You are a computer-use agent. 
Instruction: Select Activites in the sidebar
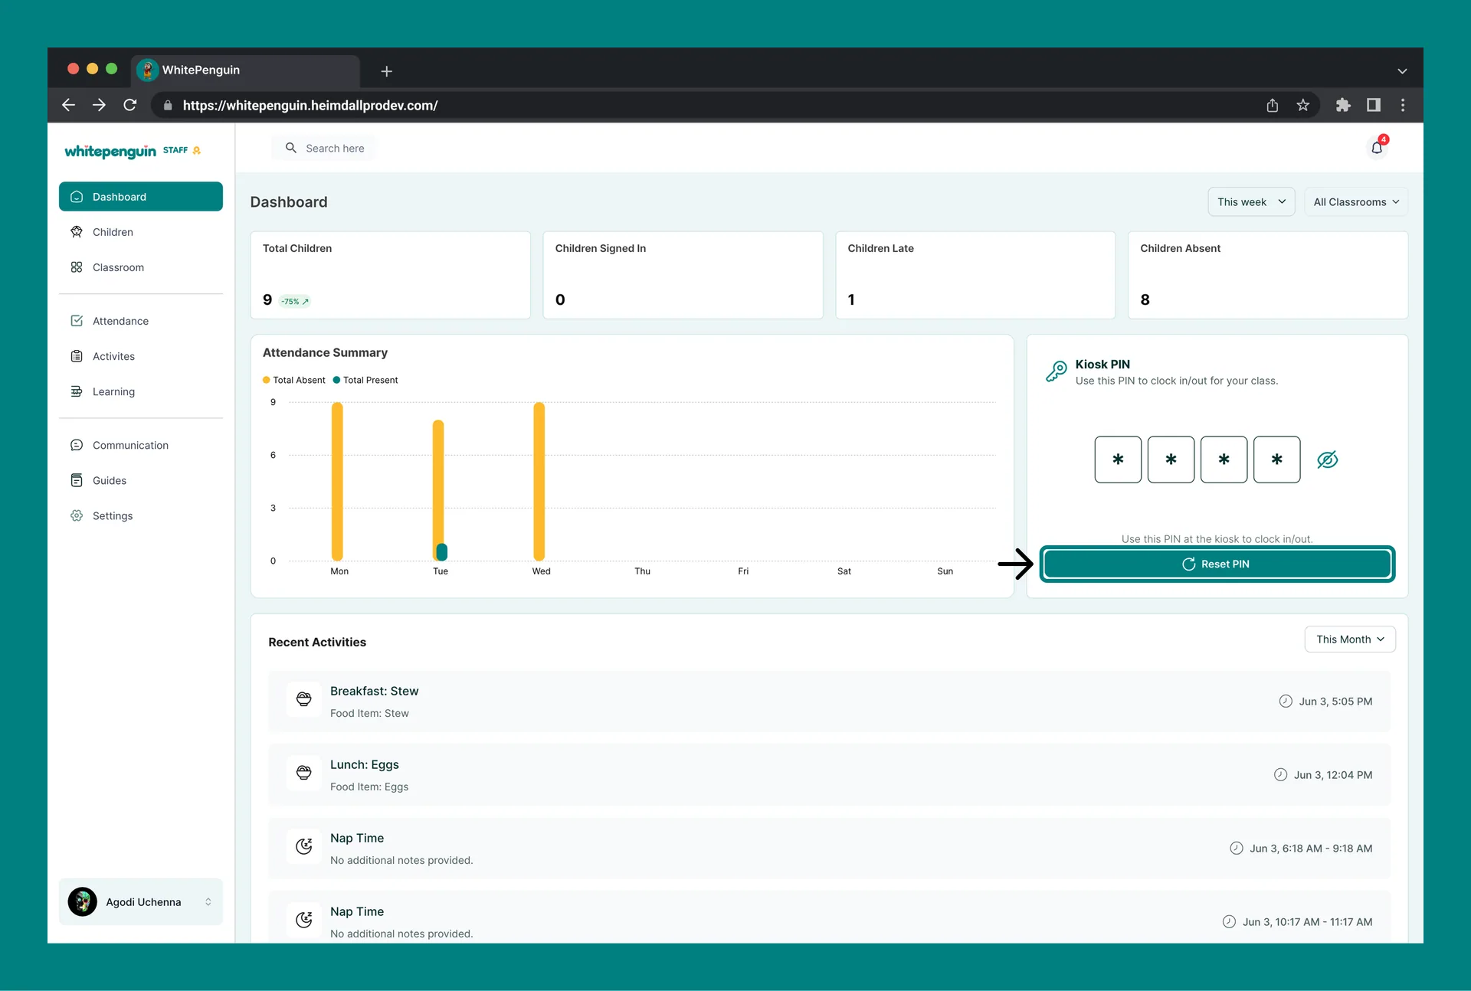point(141,356)
